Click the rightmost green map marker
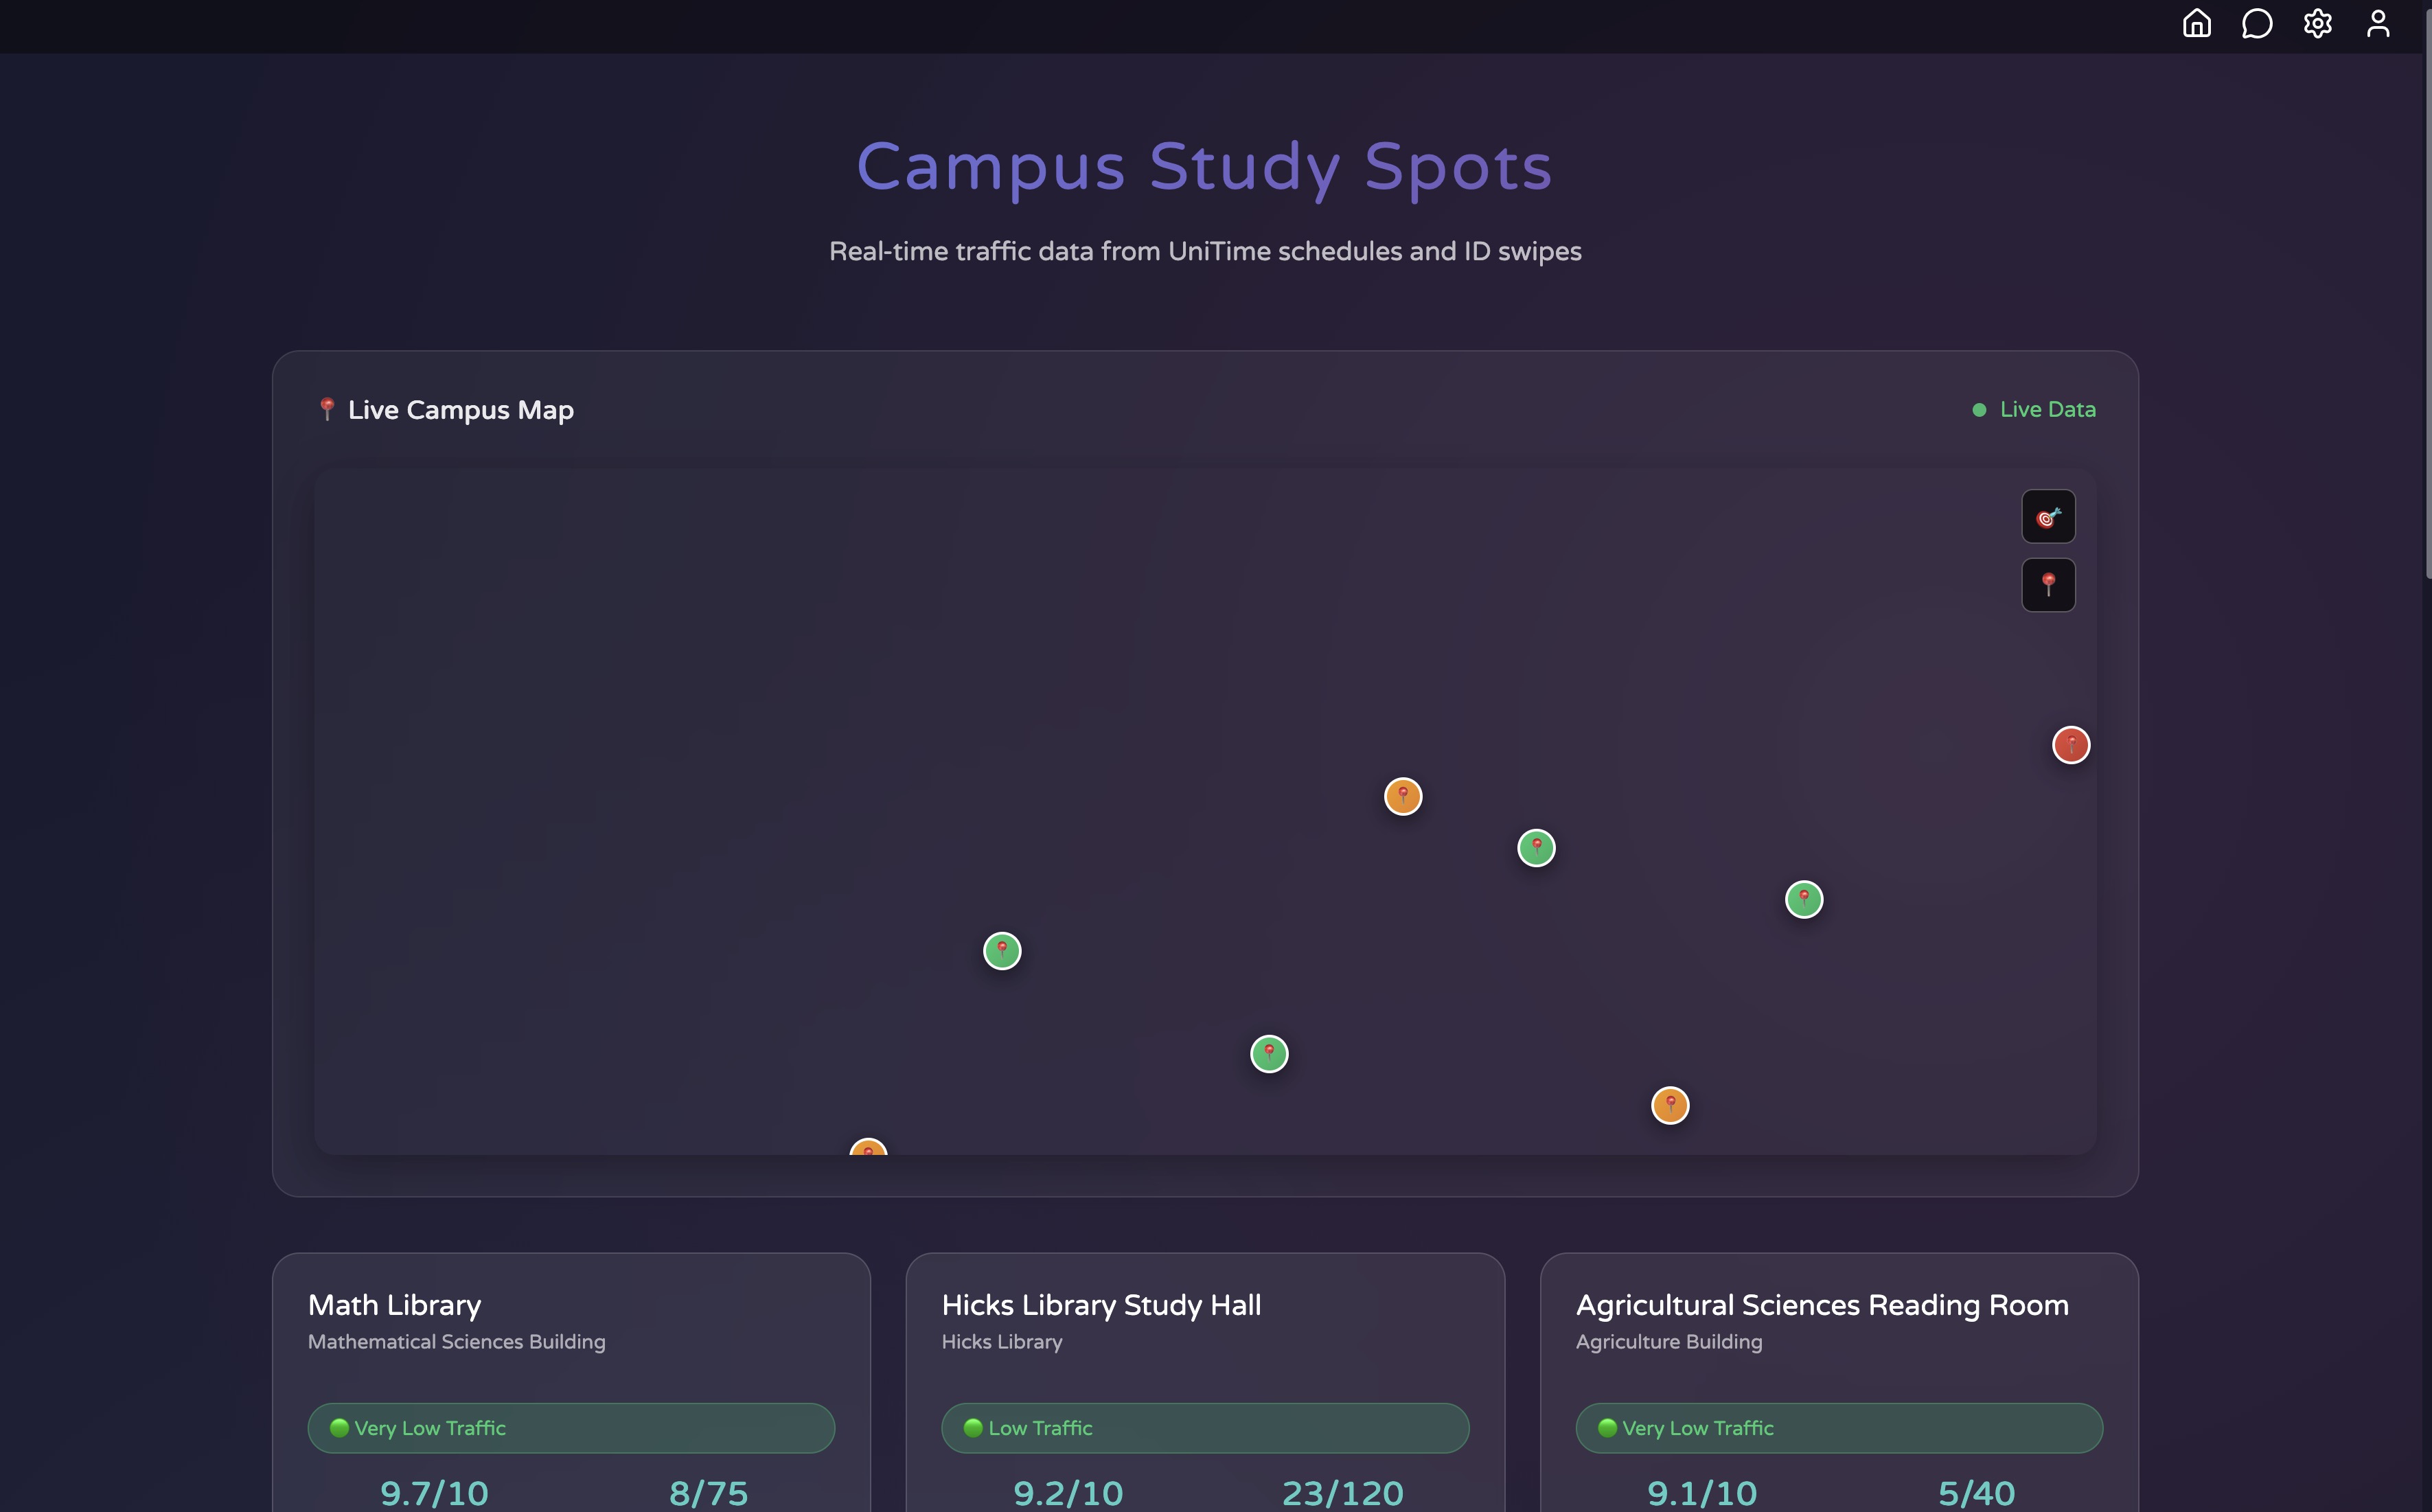This screenshot has height=1512, width=2432. (1803, 899)
